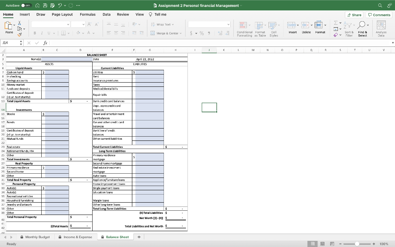Add a new sheet with plus button
The image size is (395, 247).
(139, 237)
